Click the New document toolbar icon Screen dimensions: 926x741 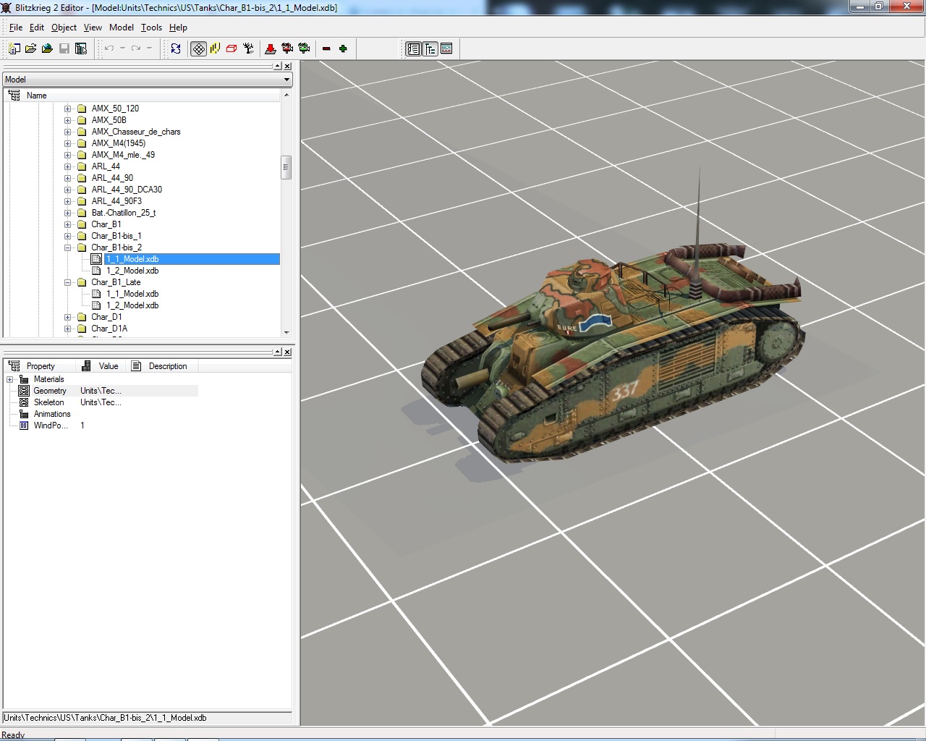pyautogui.click(x=14, y=48)
